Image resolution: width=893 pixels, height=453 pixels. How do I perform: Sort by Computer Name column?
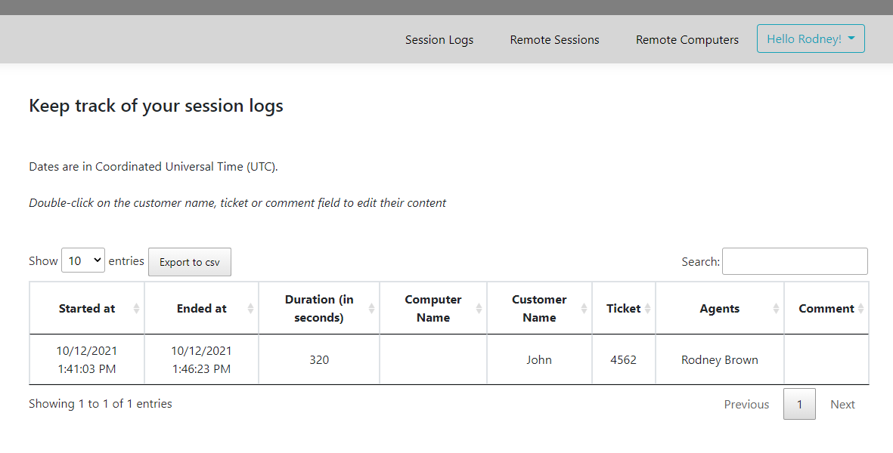coord(433,308)
